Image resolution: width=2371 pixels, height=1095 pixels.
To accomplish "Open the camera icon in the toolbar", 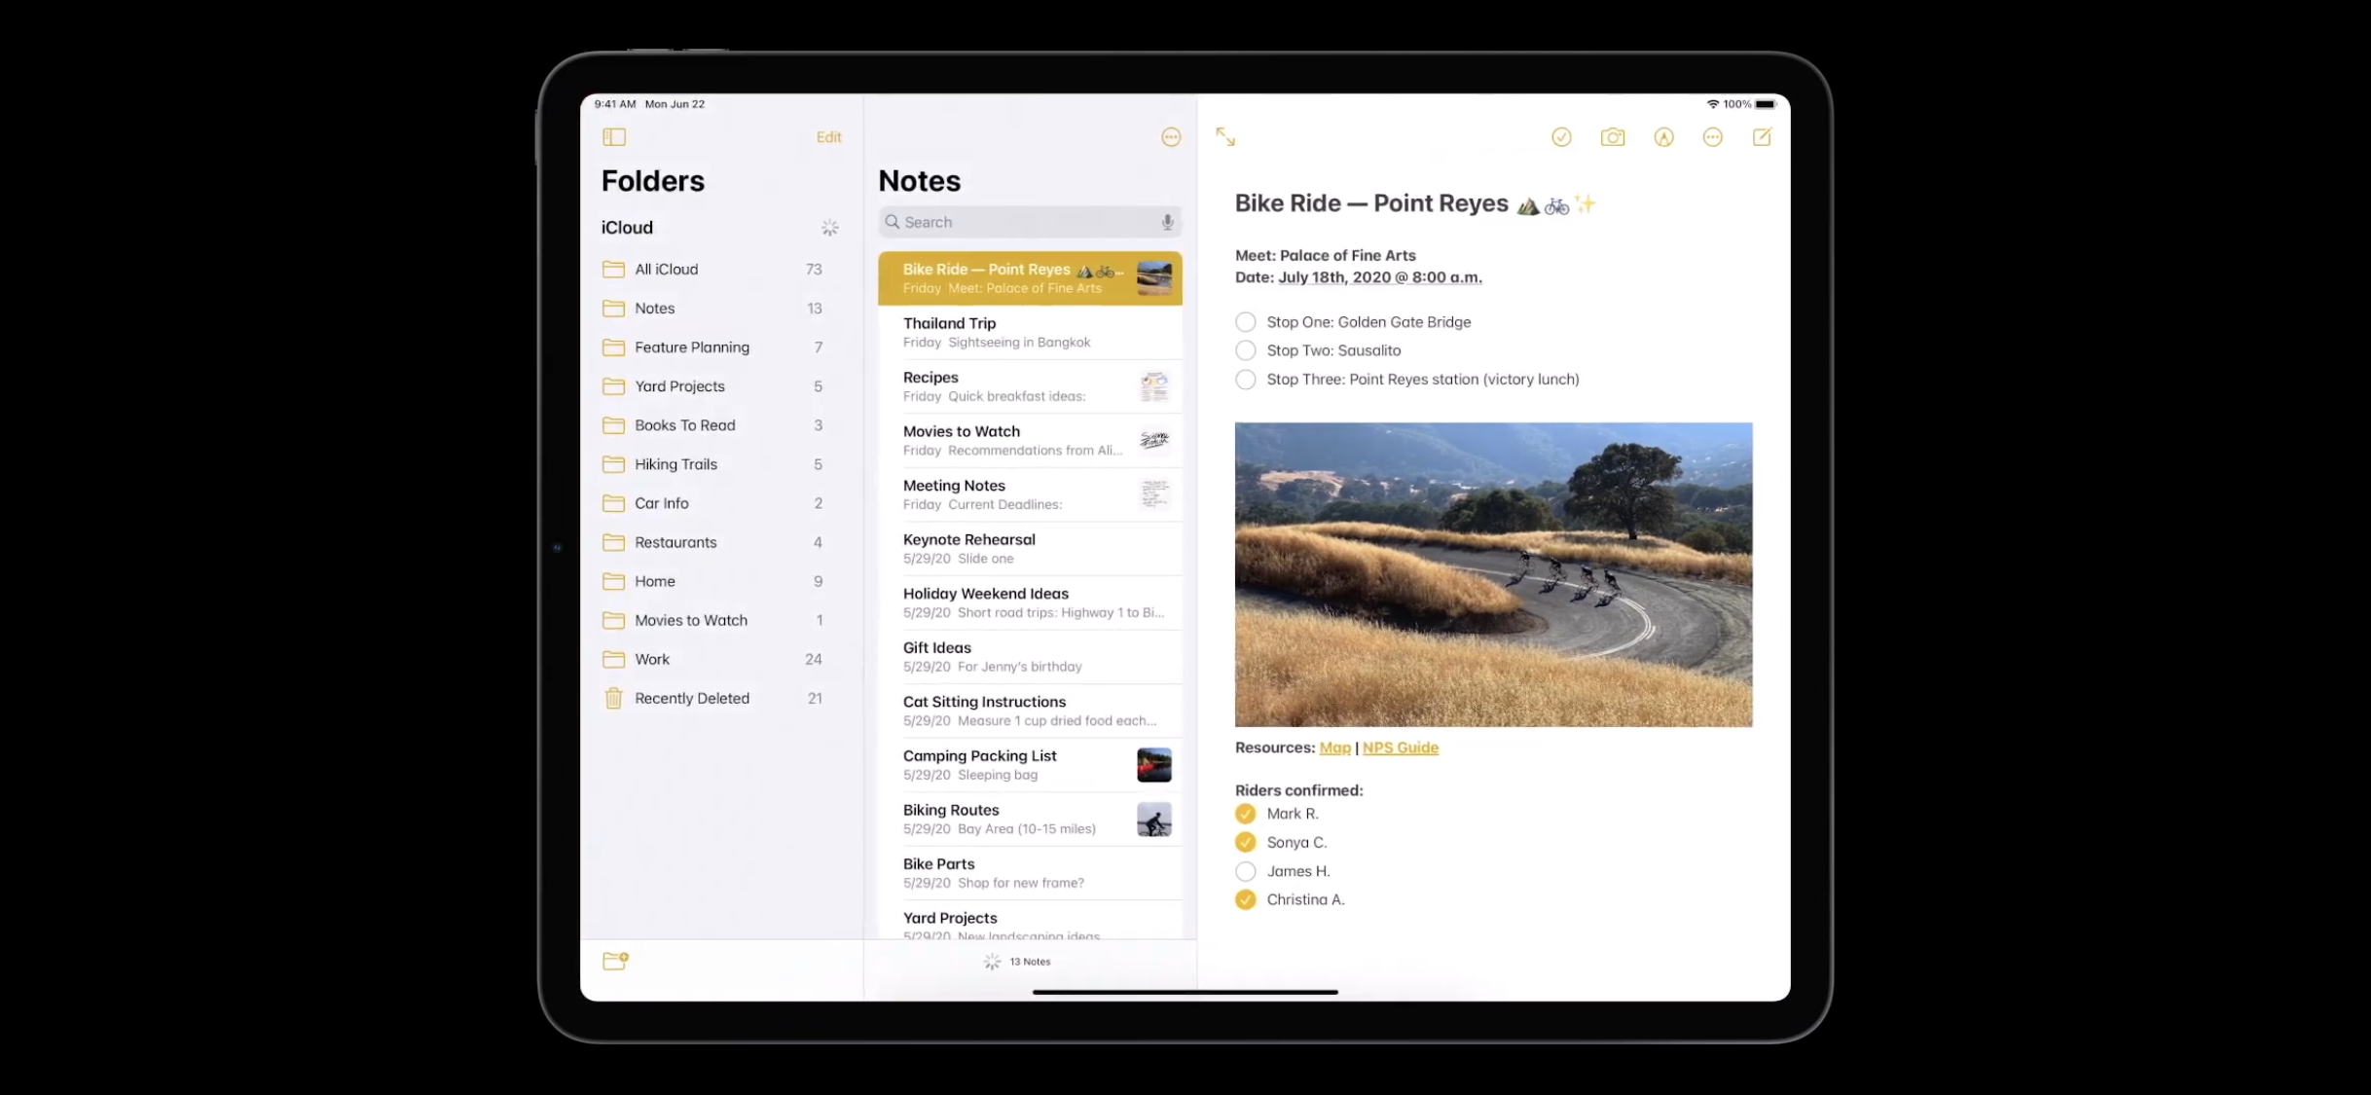I will click(x=1613, y=137).
